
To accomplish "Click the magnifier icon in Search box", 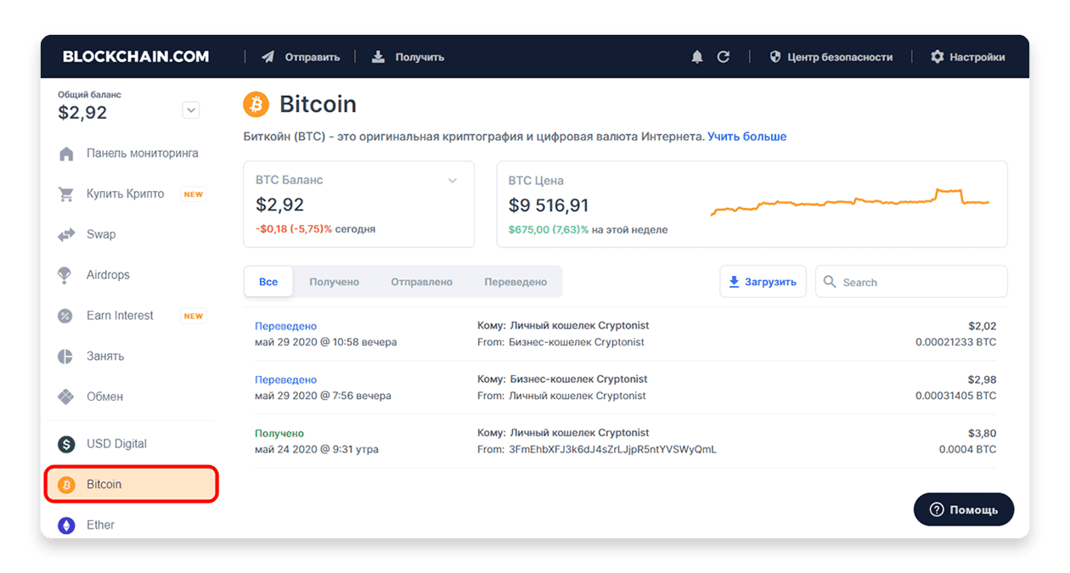I will point(830,282).
